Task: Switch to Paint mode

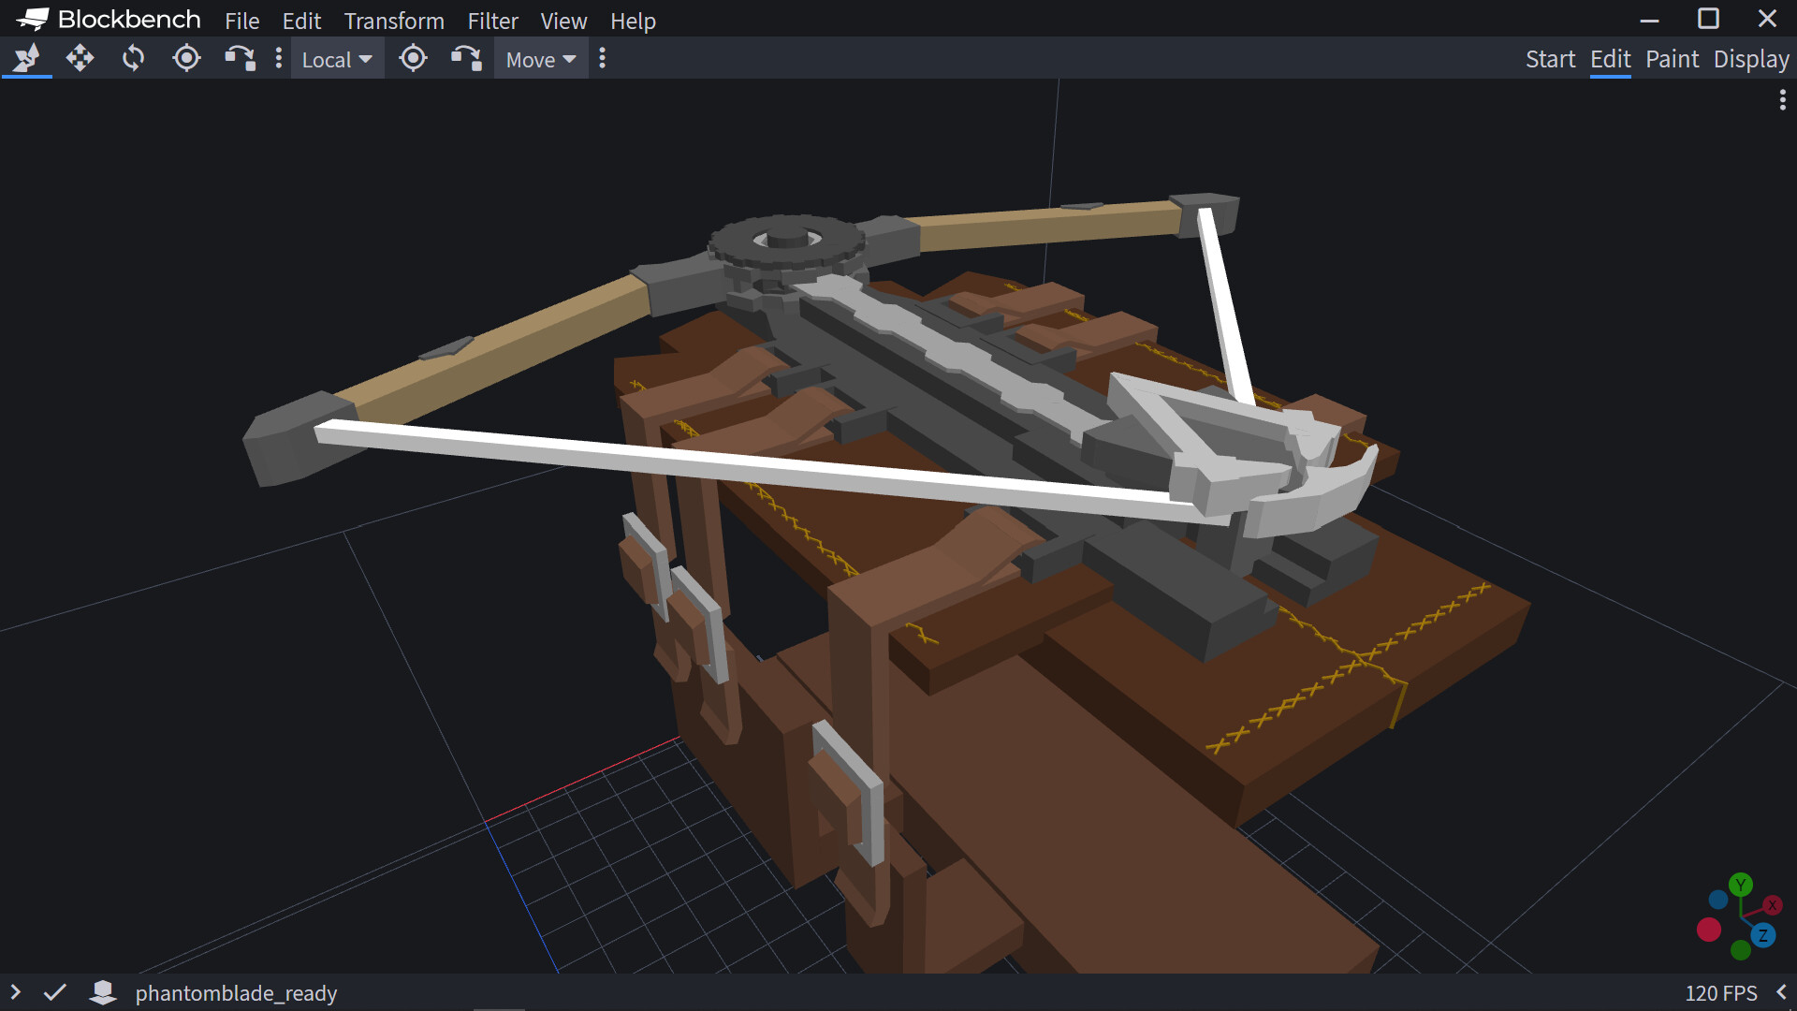Action: tap(1672, 59)
